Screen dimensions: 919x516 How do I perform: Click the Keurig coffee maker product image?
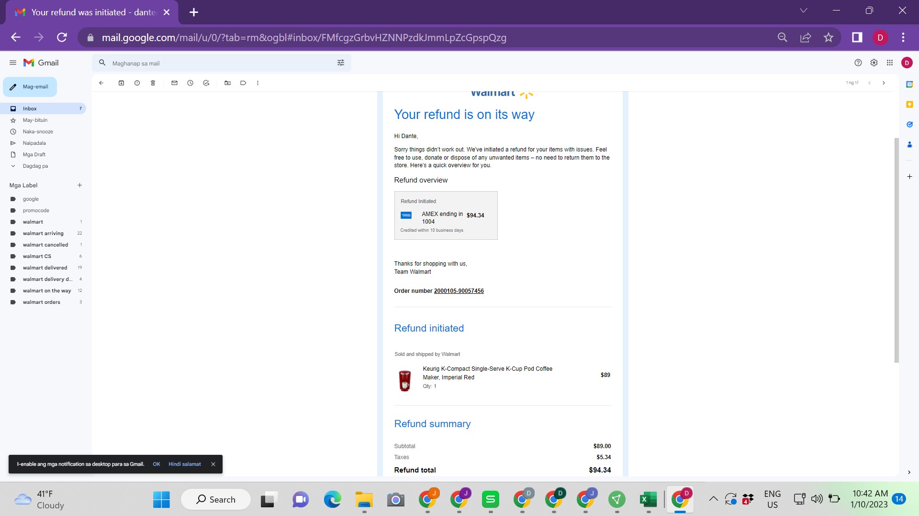(x=405, y=381)
